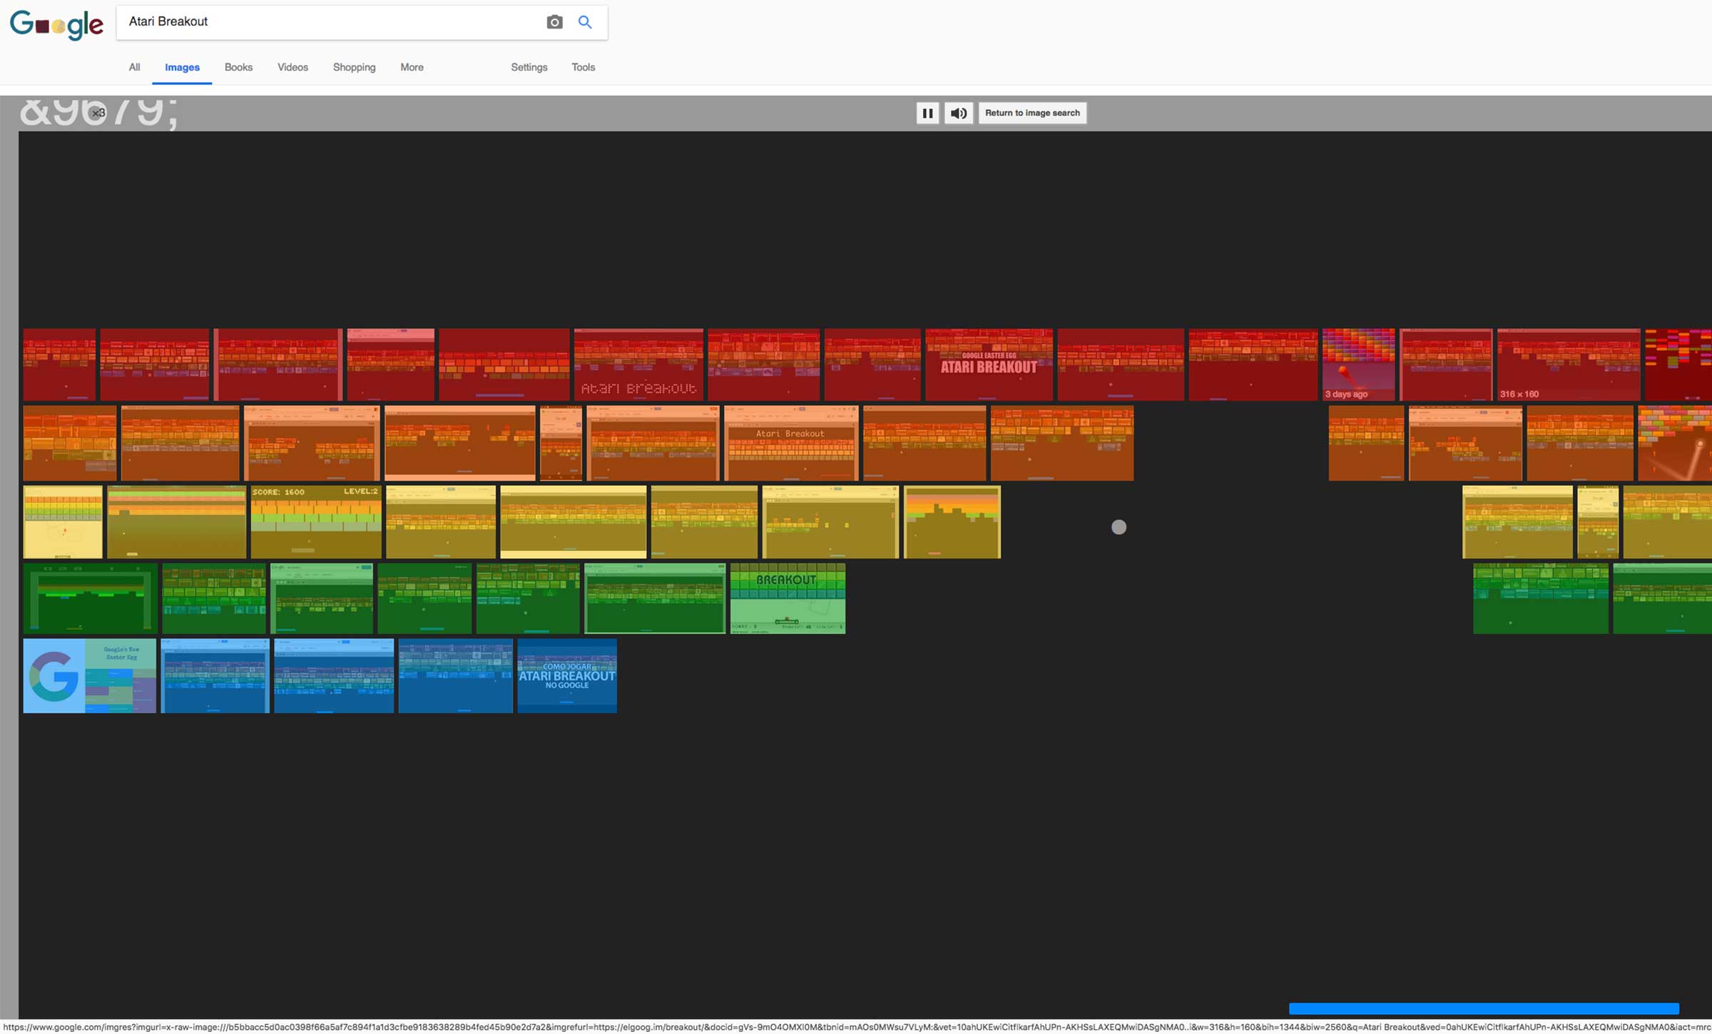The image size is (1712, 1034).
Task: Click red brick with pixelated Atari Breakout text
Action: point(638,364)
